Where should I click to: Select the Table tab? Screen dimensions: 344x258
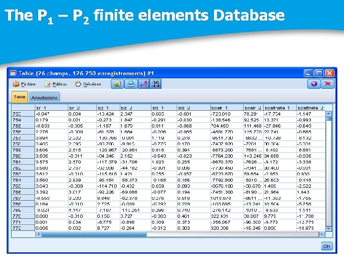pos(20,97)
